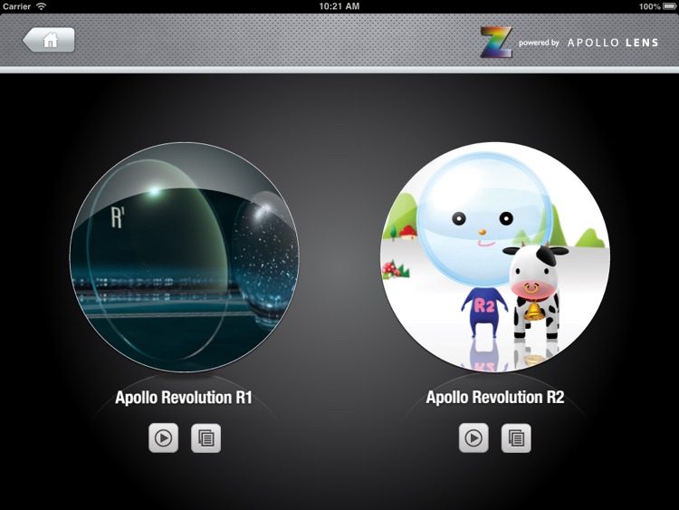Tap the Apollo Revolution R1 title

184,398
